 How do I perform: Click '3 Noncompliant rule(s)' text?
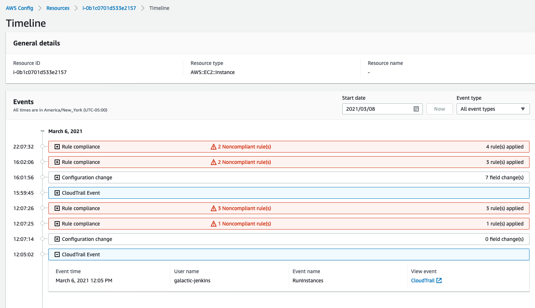[x=244, y=208]
